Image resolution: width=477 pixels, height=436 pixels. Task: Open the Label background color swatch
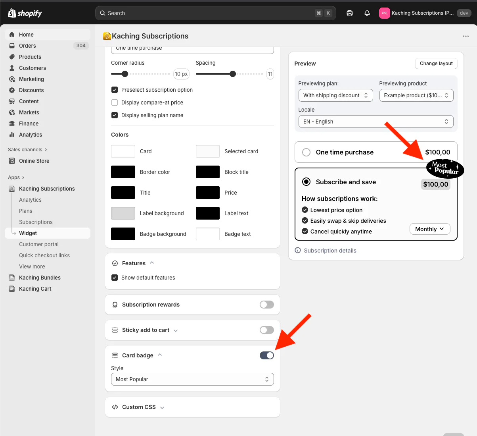[123, 213]
